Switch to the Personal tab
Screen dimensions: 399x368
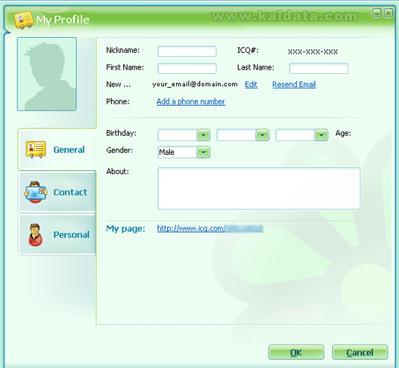pyautogui.click(x=57, y=235)
